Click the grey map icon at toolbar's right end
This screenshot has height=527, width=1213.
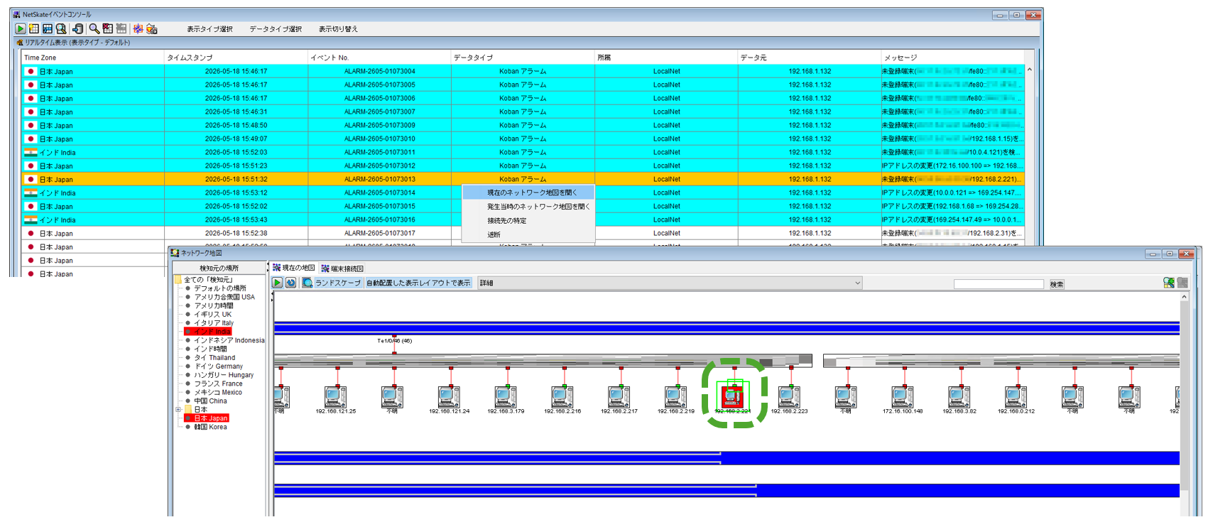(1182, 283)
